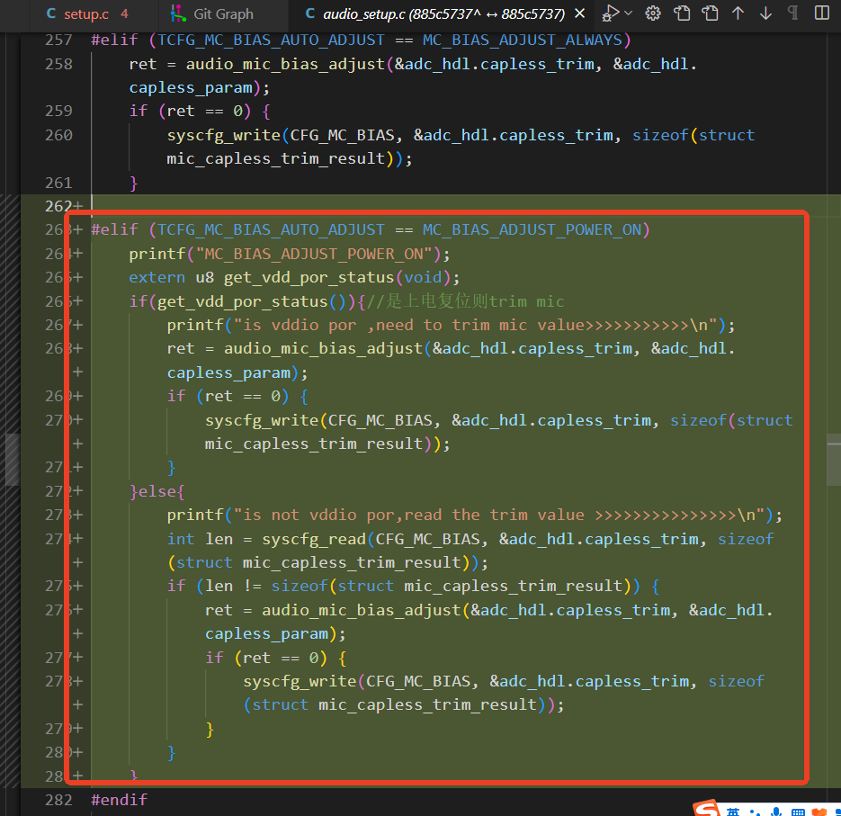Click the Sogou voice input microphone
Image resolution: width=841 pixels, height=816 pixels.
tap(775, 812)
